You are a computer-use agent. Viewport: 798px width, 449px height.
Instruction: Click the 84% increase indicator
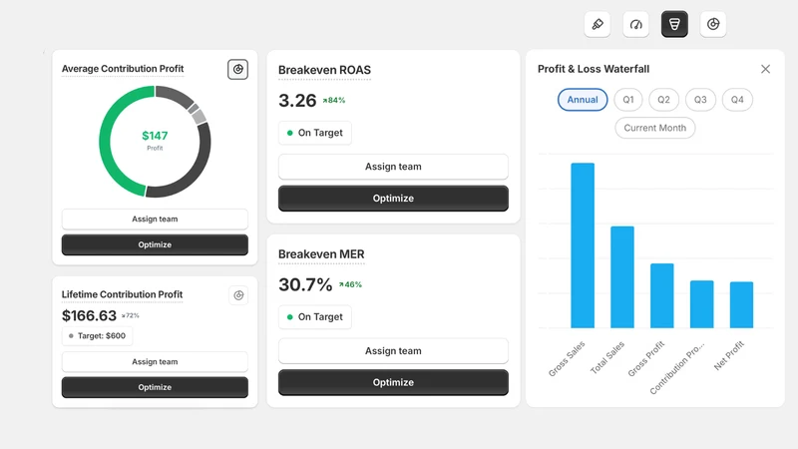(334, 101)
